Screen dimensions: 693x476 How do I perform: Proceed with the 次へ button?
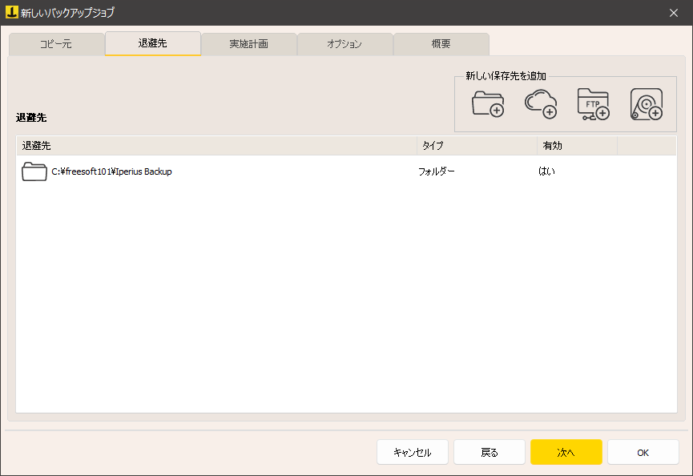point(566,452)
